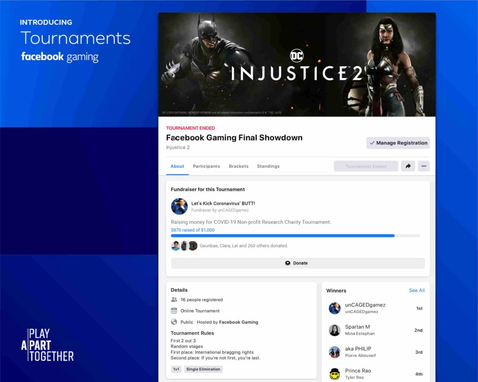Open the Brackets tab
Image resolution: width=478 pixels, height=382 pixels.
(x=239, y=166)
